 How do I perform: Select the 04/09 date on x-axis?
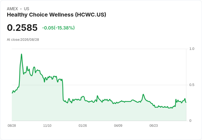click(x=118, y=126)
